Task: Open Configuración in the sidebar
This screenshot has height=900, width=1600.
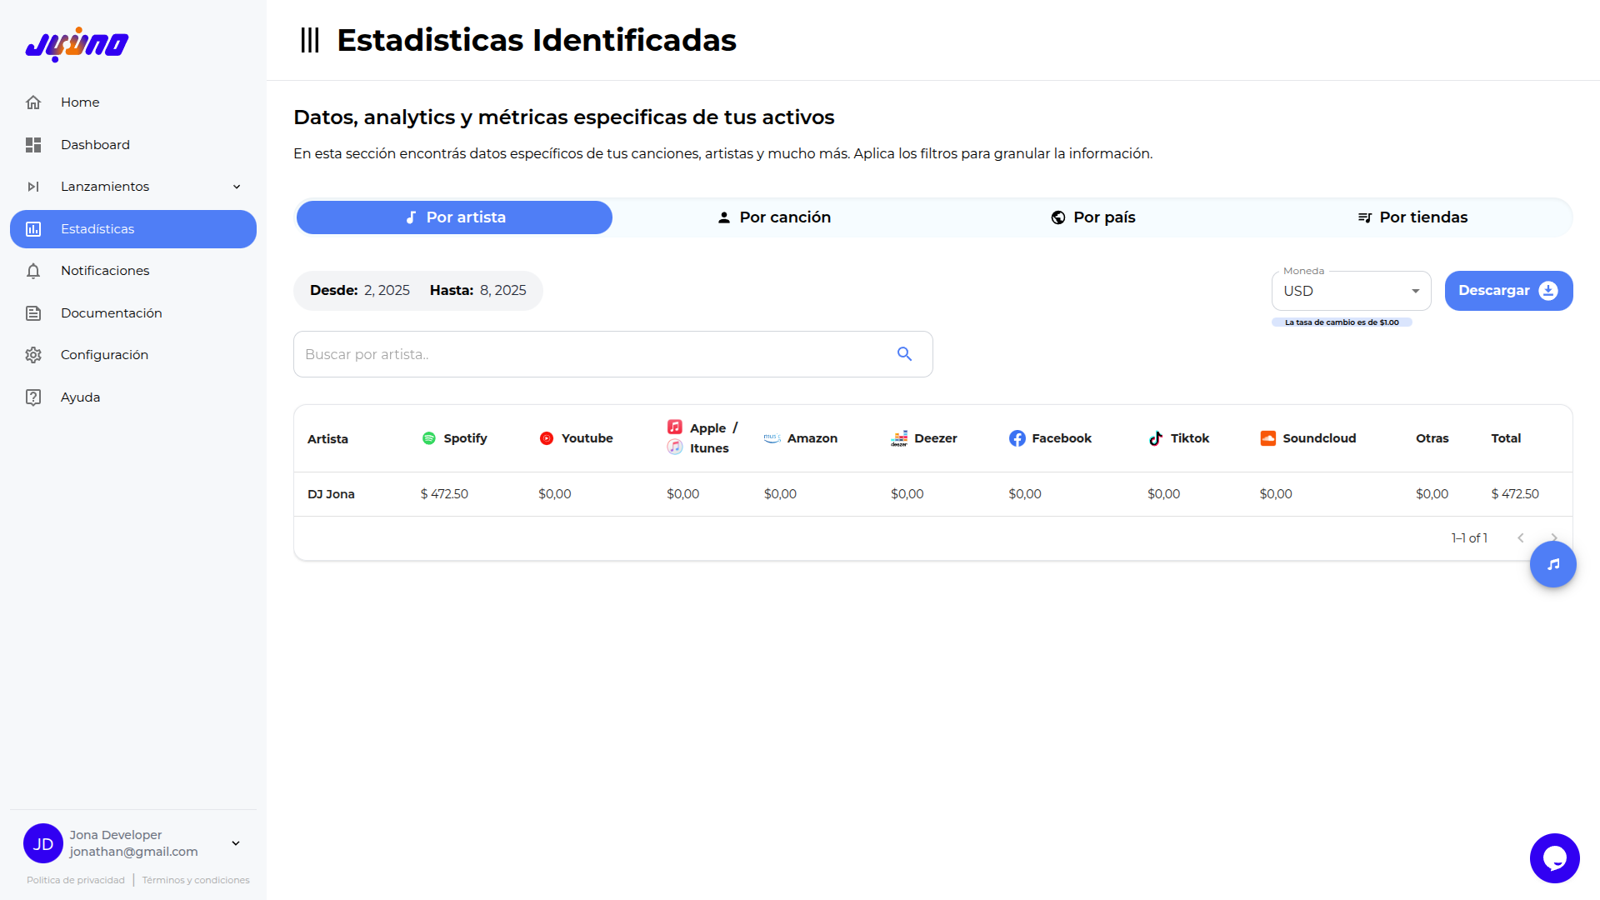Action: [133, 355]
